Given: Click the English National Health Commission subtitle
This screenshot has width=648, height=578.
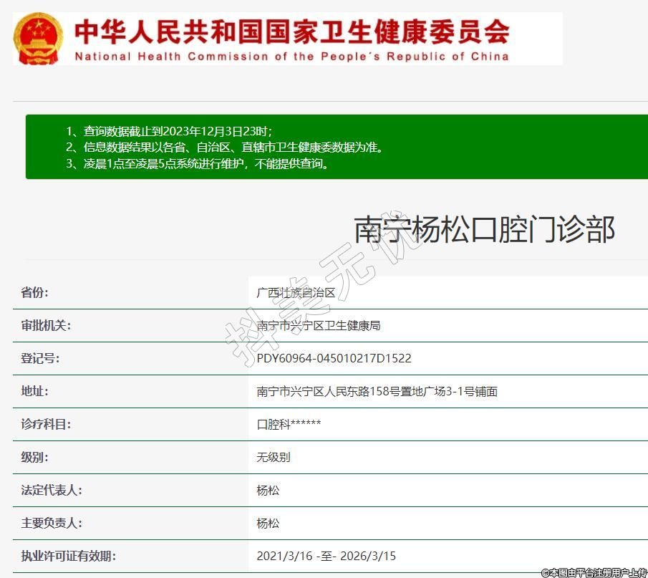Looking at the screenshot, I should pyautogui.click(x=292, y=57).
